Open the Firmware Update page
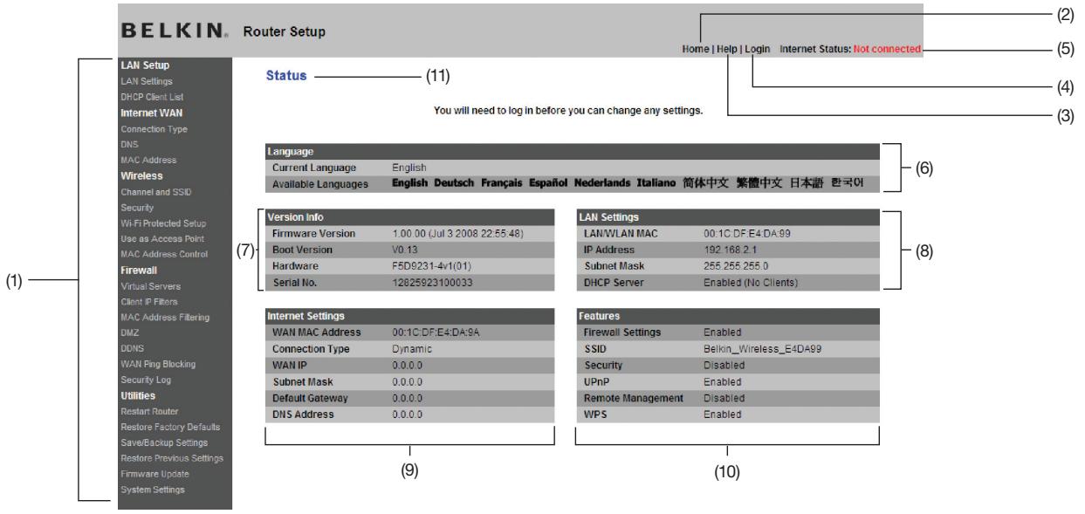 click(157, 474)
